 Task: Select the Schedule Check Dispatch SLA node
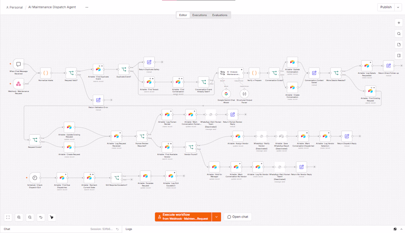[x=35, y=178]
